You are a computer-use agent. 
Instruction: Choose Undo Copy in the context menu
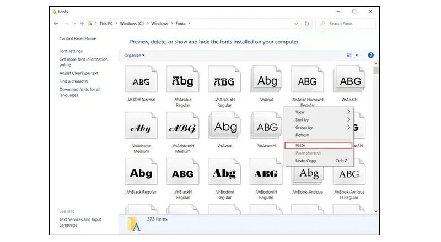[x=319, y=161]
